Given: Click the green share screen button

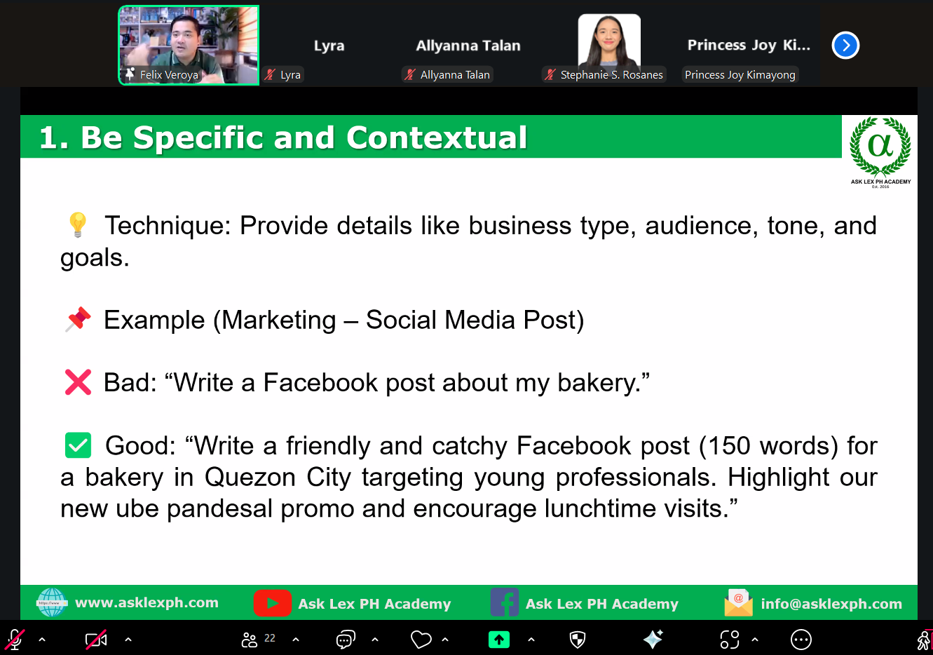Looking at the screenshot, I should 499,640.
